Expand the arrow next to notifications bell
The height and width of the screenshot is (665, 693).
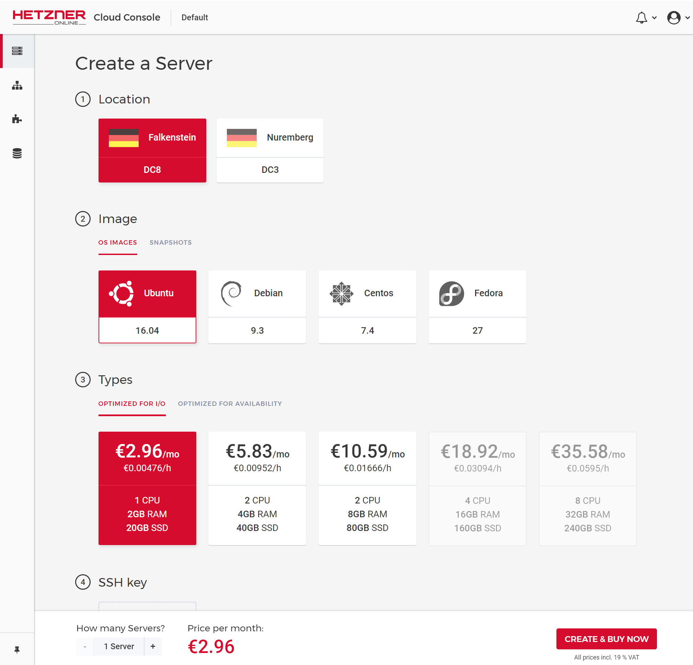click(654, 18)
